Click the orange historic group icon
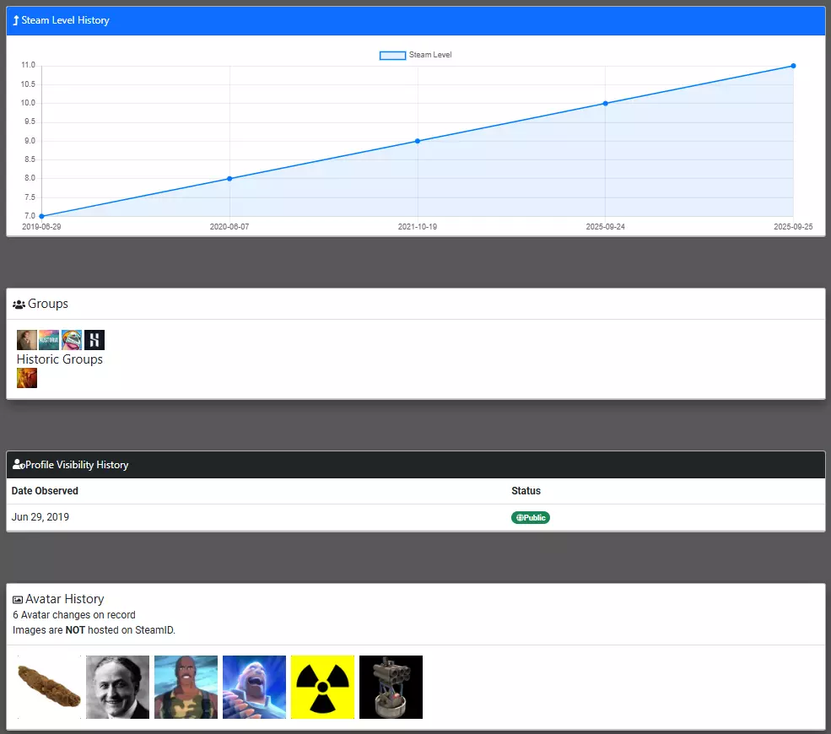 (x=26, y=378)
